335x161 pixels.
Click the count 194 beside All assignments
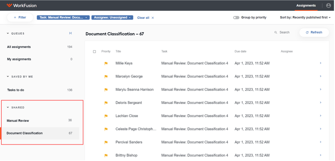pyautogui.click(x=70, y=47)
